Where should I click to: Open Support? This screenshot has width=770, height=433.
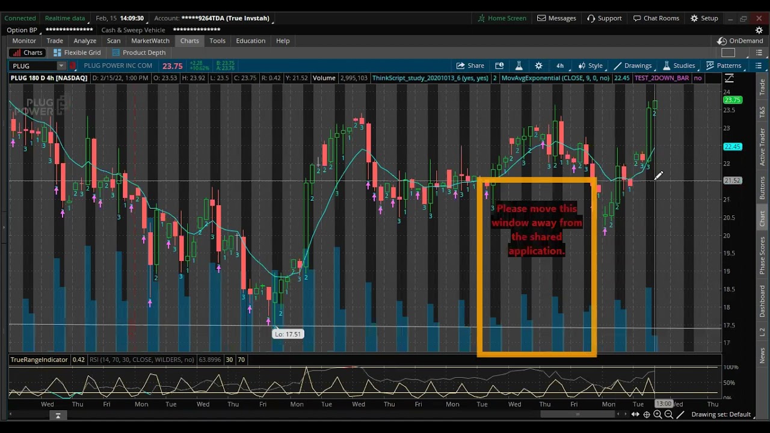point(605,18)
